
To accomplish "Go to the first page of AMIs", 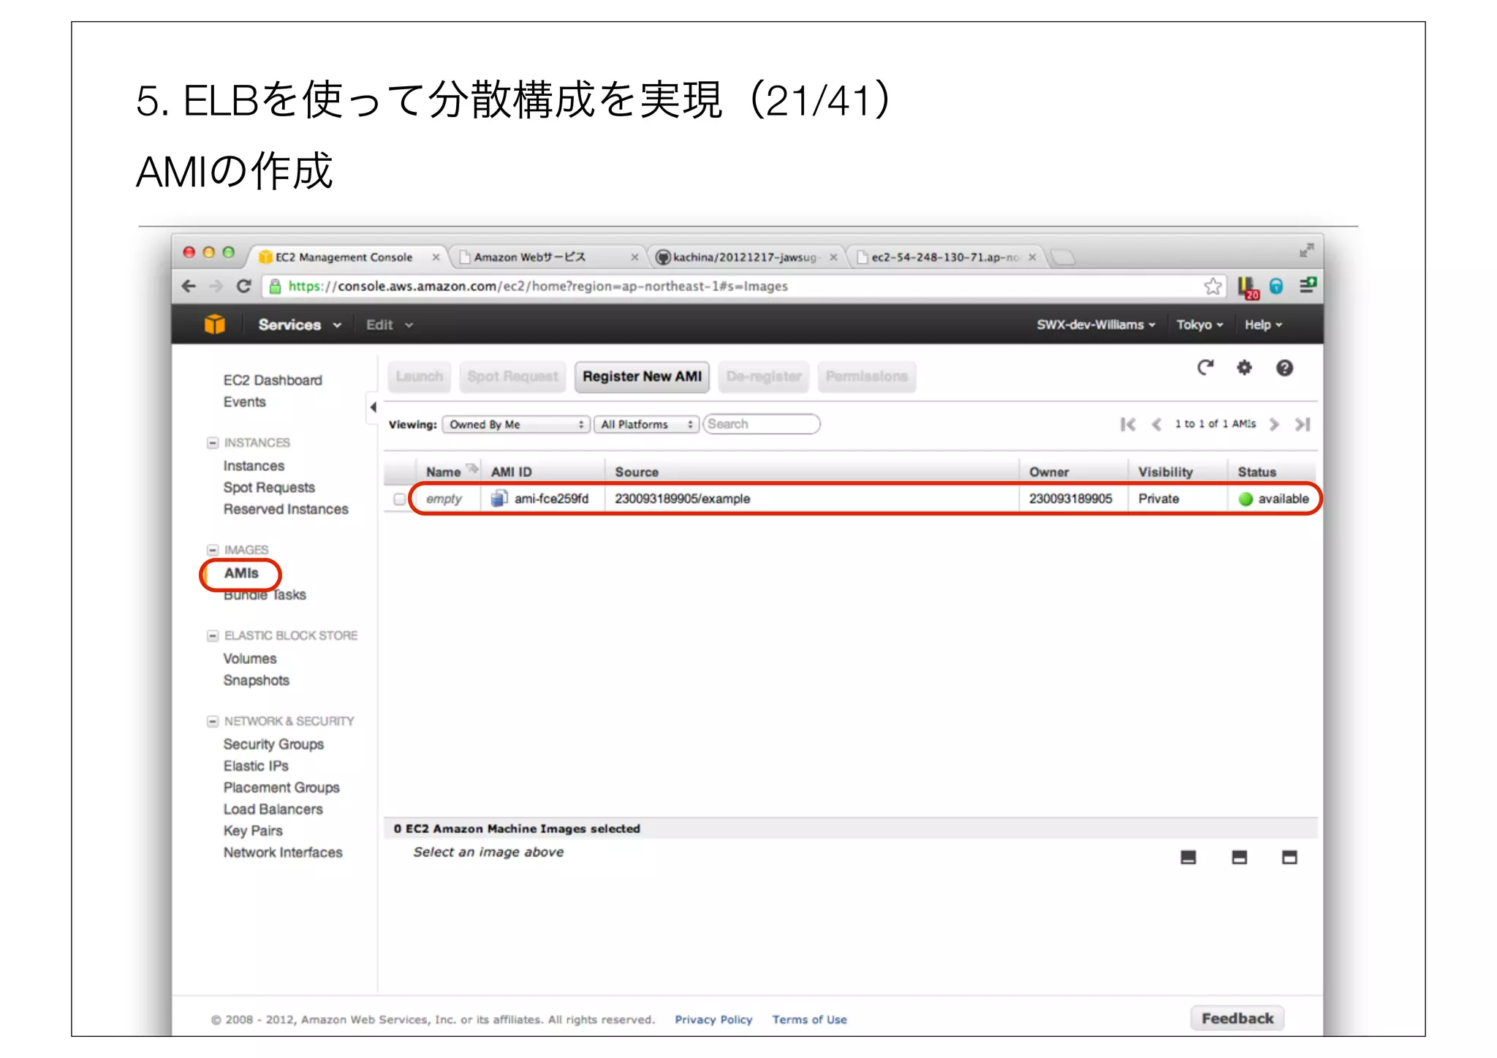I will point(1128,424).
